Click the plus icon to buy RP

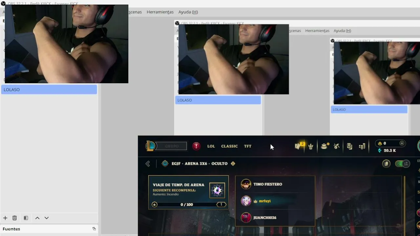tap(402, 143)
